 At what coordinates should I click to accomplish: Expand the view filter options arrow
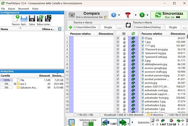(132, 122)
